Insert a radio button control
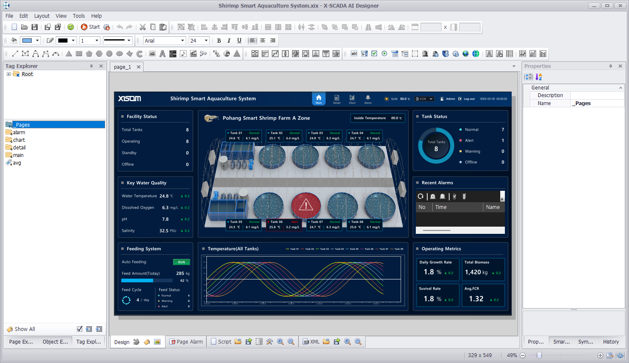The width and height of the screenshot is (629, 363). coord(384,54)
